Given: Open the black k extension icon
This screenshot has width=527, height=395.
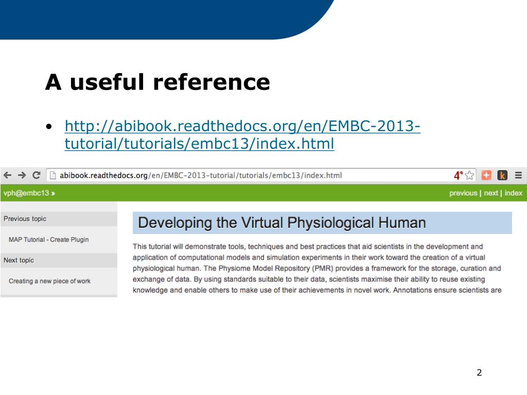Looking at the screenshot, I should tap(502, 175).
